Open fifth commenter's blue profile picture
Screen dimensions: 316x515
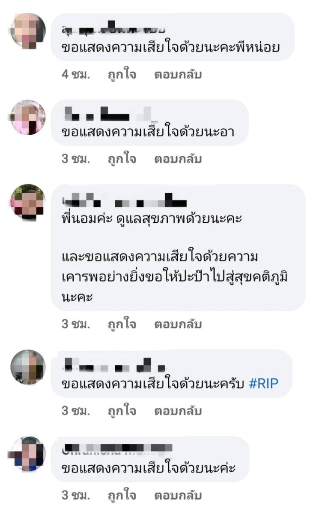pos(27,454)
